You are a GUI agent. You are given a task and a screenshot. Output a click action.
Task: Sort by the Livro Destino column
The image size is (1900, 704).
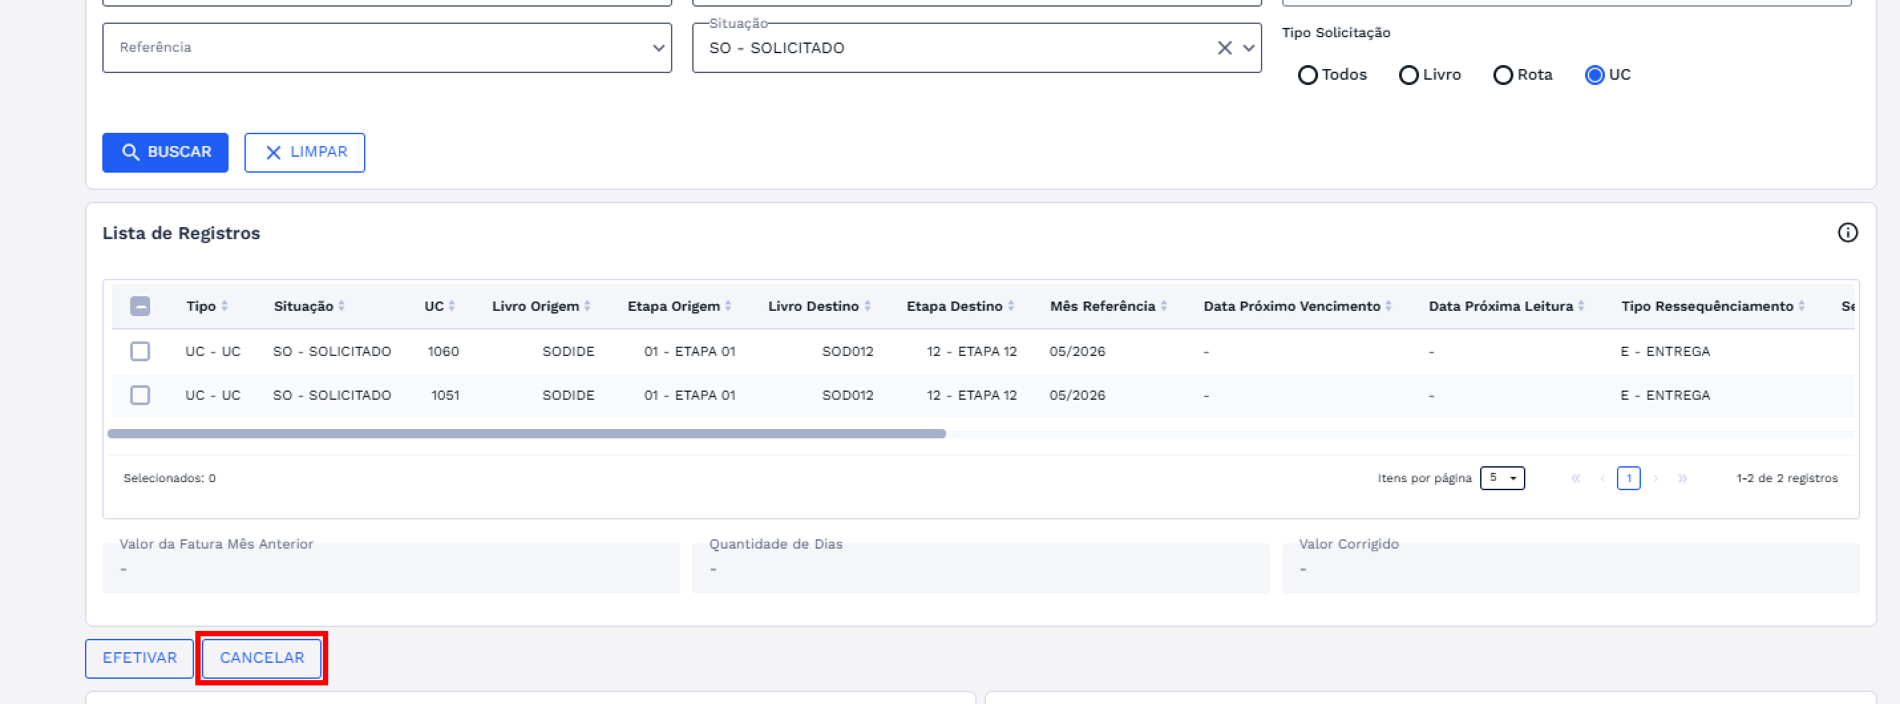tap(819, 306)
